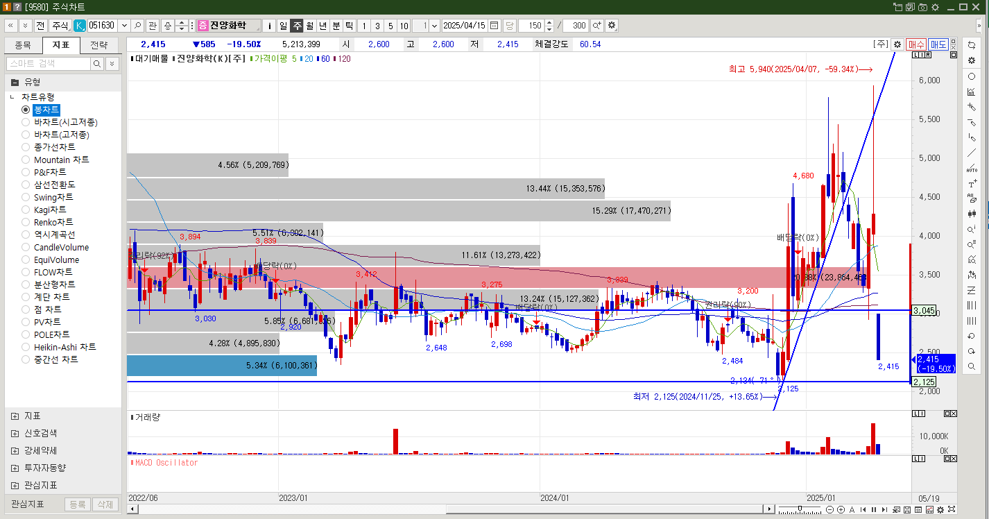989x519 pixels.
Task: Click the 스마트 검색 input field
Action: pos(48,64)
